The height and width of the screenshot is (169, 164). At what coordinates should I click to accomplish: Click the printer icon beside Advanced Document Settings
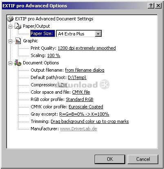(10, 19)
